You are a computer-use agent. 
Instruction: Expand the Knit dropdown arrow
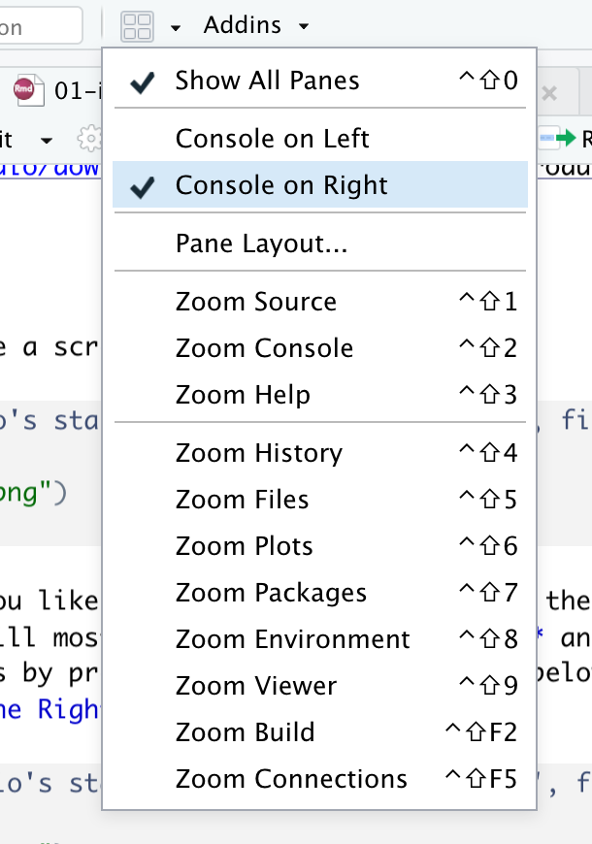click(x=46, y=140)
